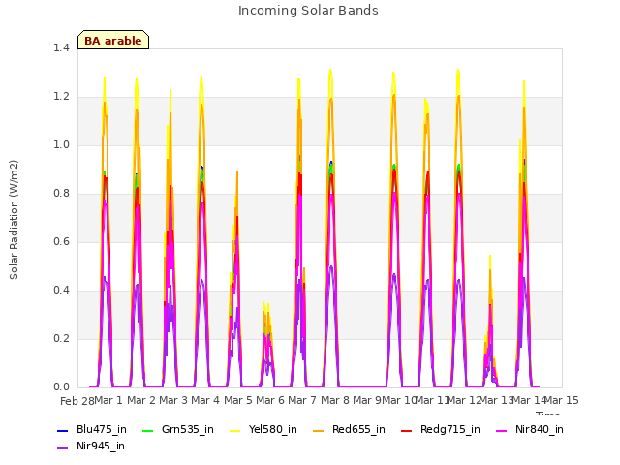Click the Mar 8 x-axis date label

[x=335, y=400]
